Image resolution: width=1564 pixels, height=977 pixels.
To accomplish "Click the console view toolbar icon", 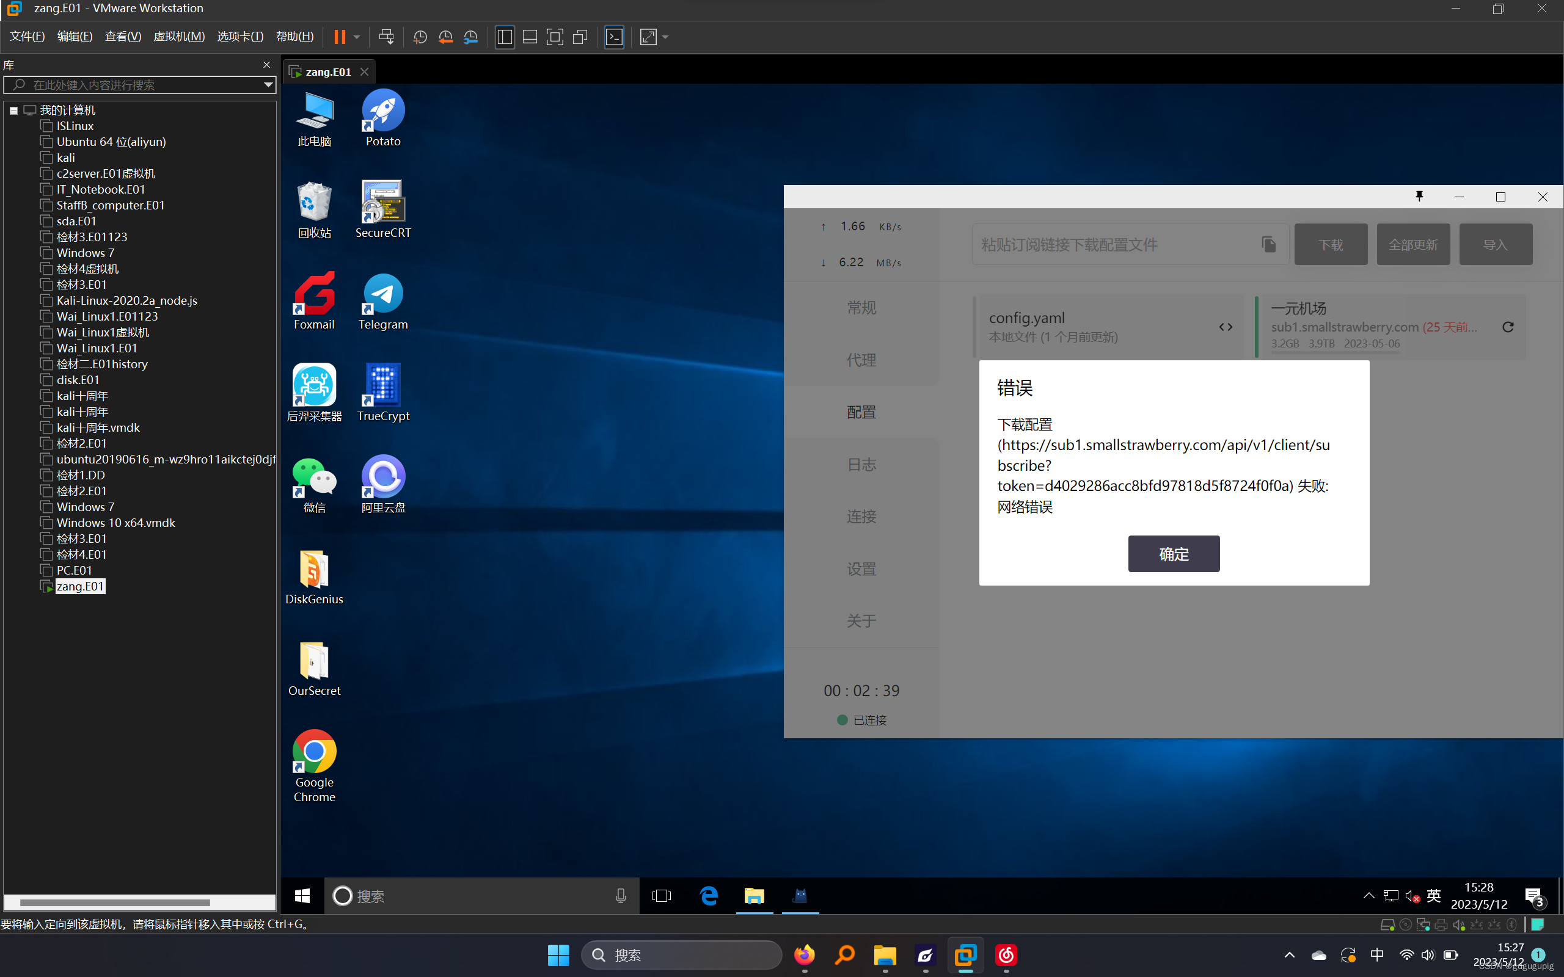I will tap(614, 37).
